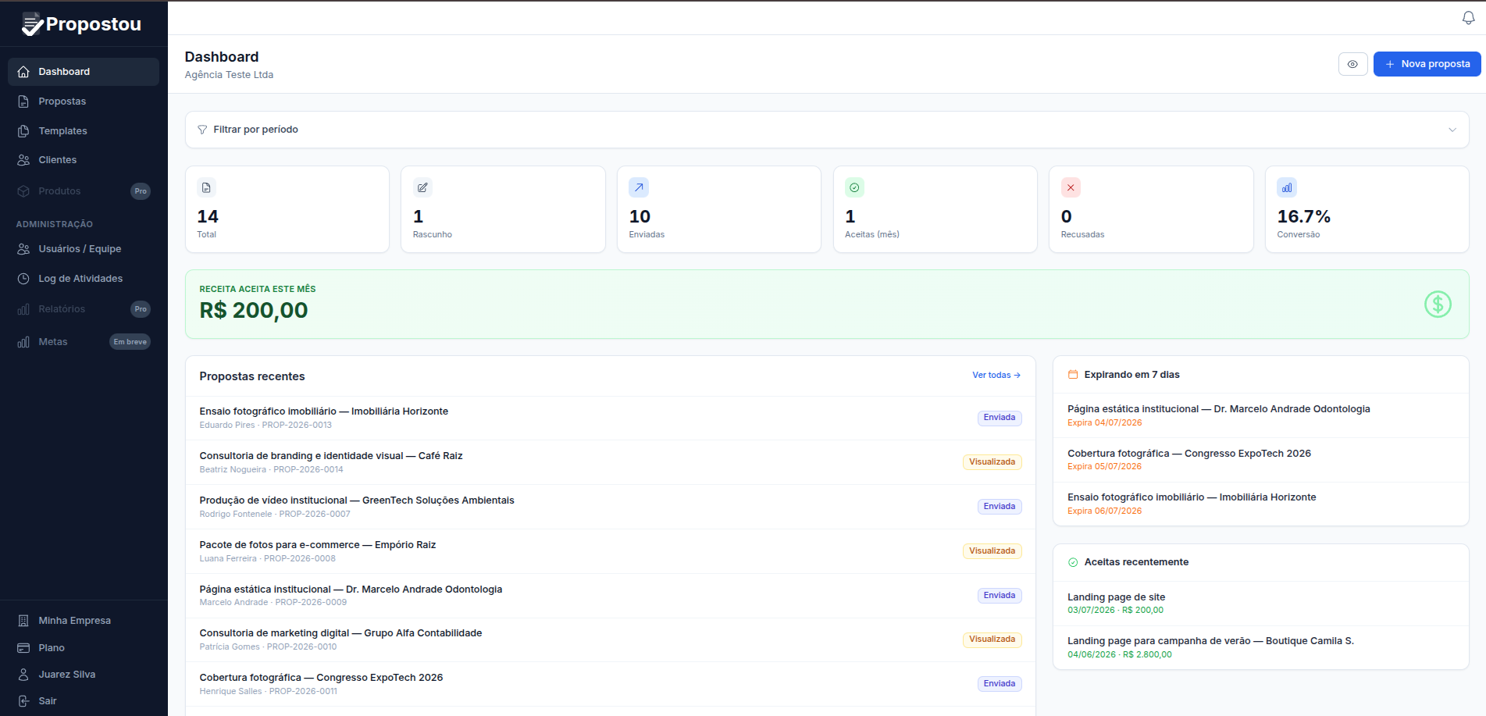Viewport: 1486px width, 716px height.
Task: Click the Relatórios bar chart icon
Action: tap(23, 309)
